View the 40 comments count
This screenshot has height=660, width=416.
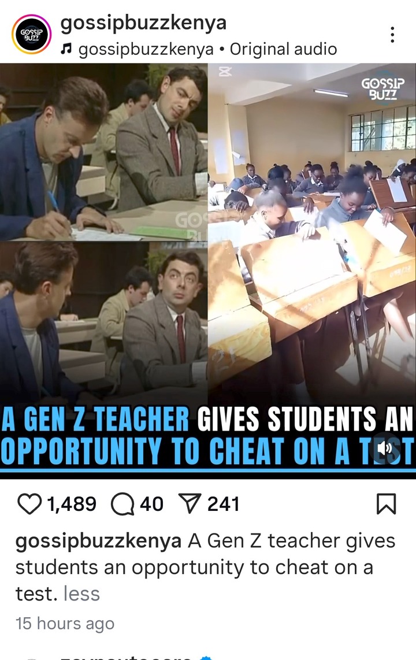pos(151,504)
